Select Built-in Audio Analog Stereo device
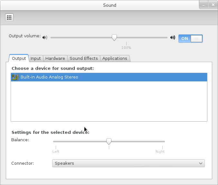This screenshot has width=218, height=185. point(109,77)
